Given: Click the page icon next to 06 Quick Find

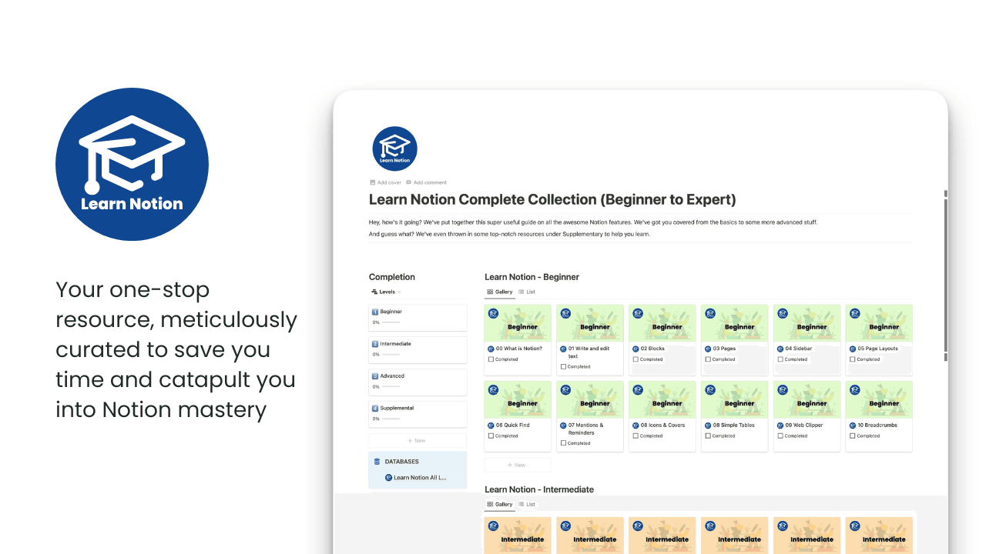Looking at the screenshot, I should (491, 425).
